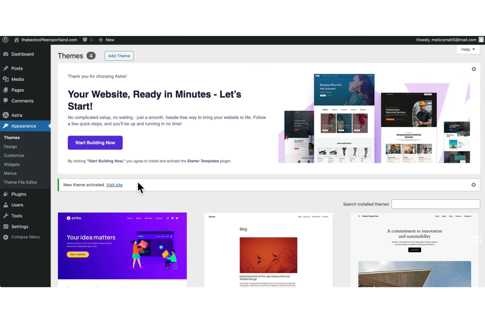Select the Stories Blog theme thumbnail
The width and height of the screenshot is (485, 323).
(268, 250)
